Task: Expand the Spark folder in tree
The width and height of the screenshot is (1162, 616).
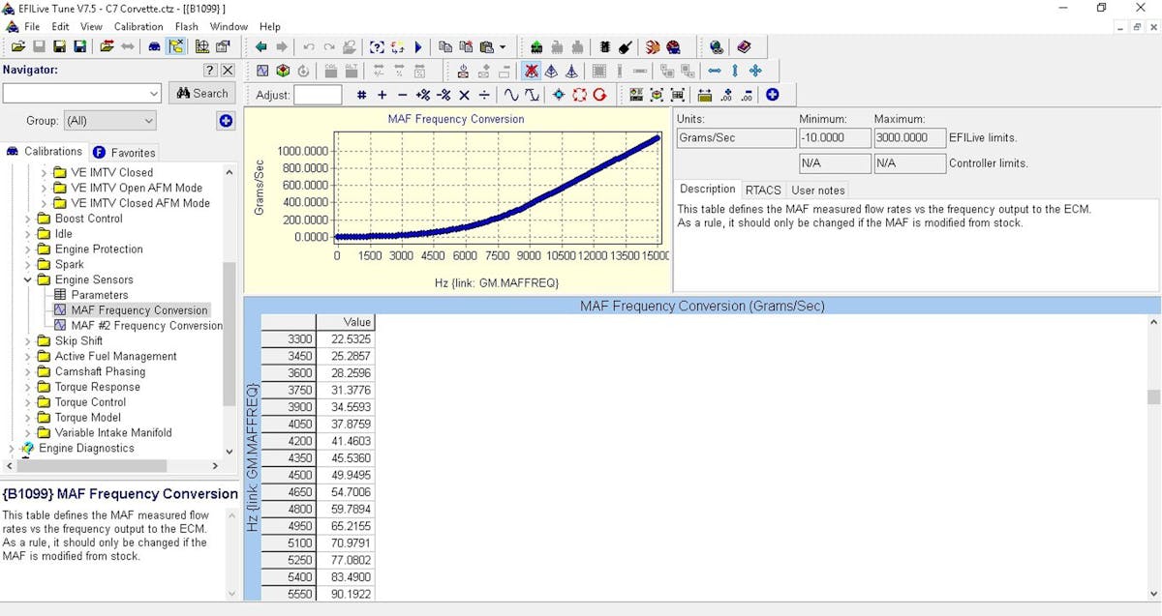Action: [28, 264]
